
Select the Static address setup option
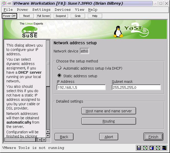(x=59, y=76)
